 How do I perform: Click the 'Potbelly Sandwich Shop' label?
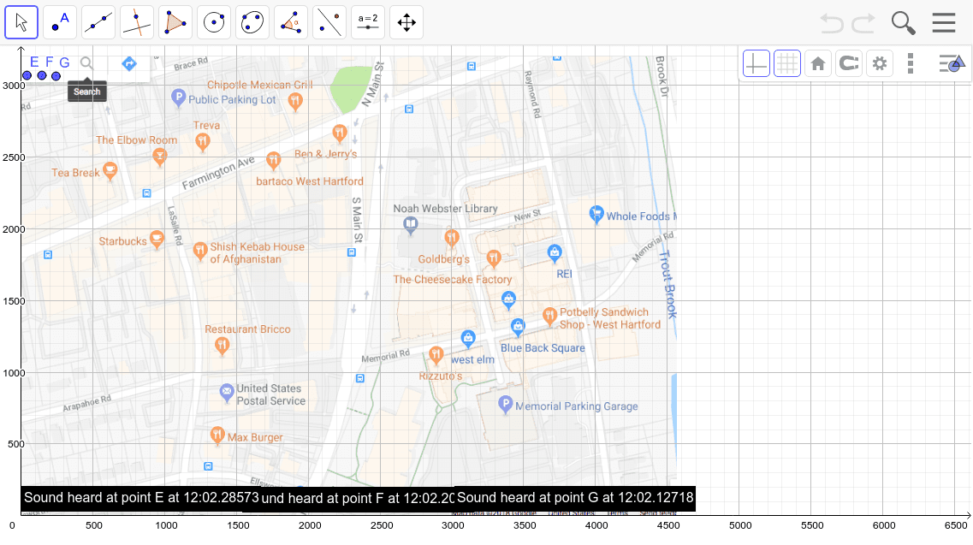(610, 318)
